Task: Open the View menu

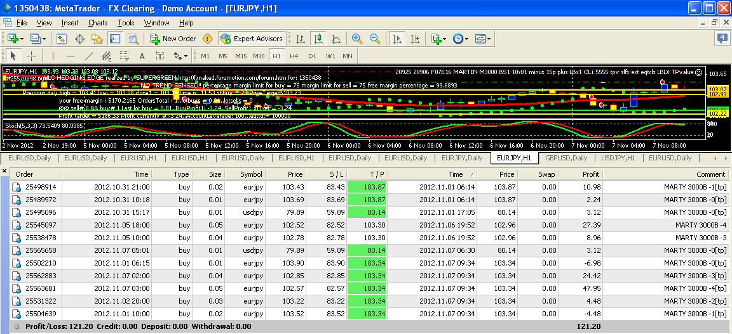Action: click(x=44, y=22)
